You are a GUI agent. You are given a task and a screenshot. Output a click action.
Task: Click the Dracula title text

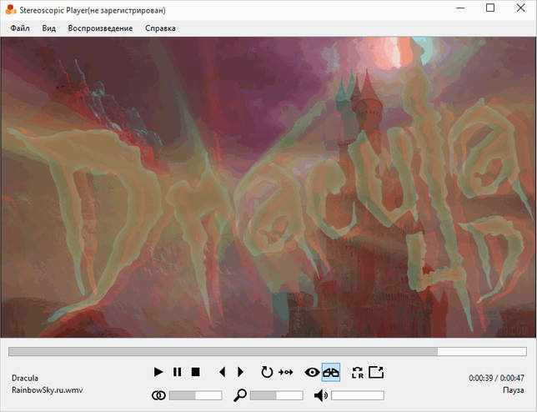point(25,378)
